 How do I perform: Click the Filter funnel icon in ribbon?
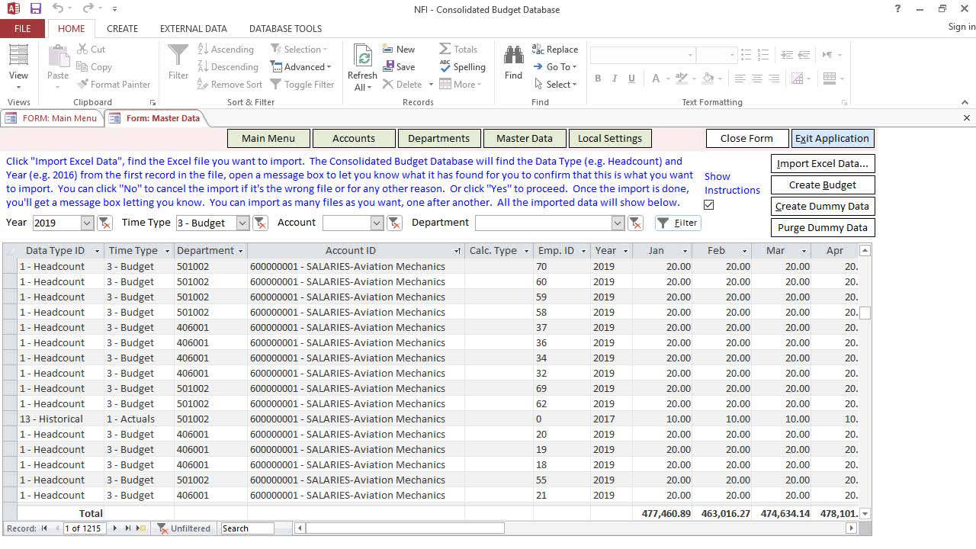click(178, 56)
